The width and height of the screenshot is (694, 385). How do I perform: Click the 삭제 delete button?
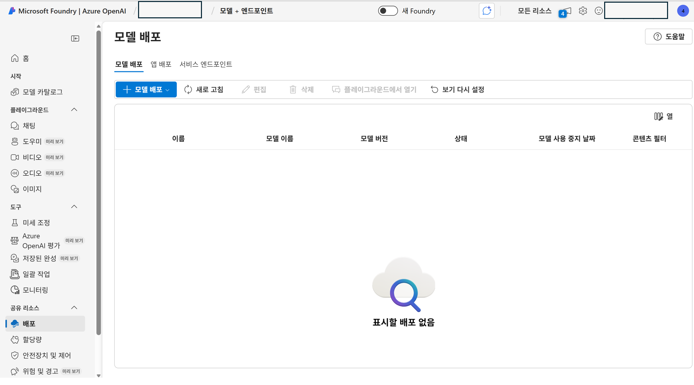tap(302, 90)
